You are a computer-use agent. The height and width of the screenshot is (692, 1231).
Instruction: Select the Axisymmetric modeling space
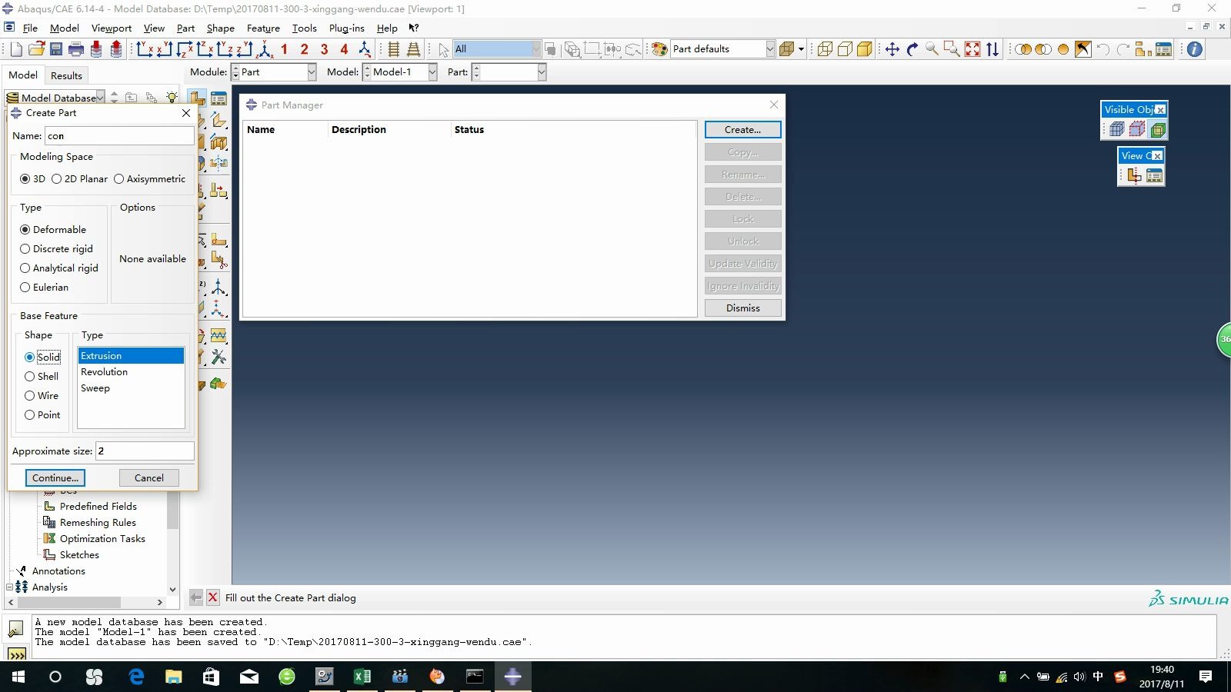pyautogui.click(x=149, y=178)
